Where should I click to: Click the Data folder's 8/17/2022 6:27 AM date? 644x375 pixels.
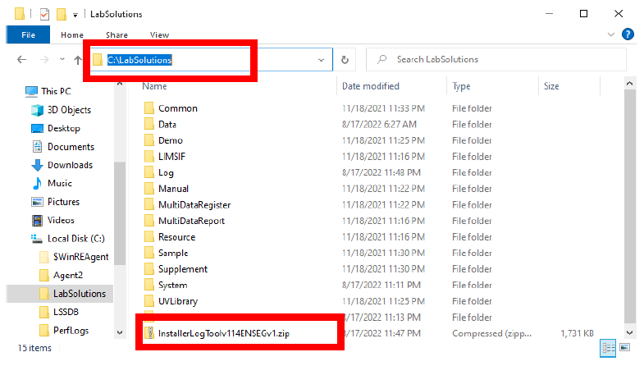coord(379,125)
